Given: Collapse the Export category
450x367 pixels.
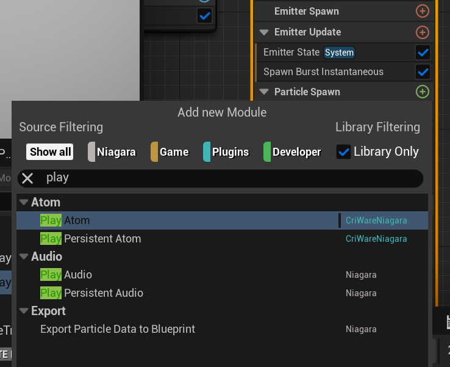Looking at the screenshot, I should 24,311.
